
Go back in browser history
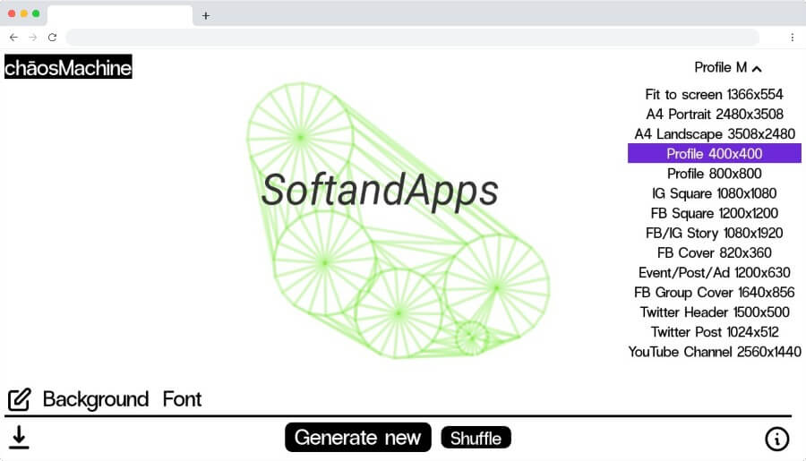click(x=13, y=37)
